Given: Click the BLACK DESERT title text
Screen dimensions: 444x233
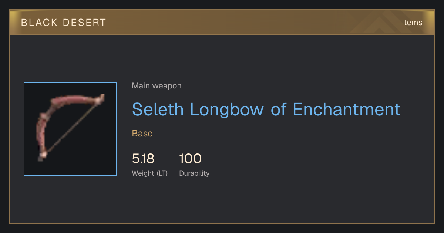Looking at the screenshot, I should [64, 23].
